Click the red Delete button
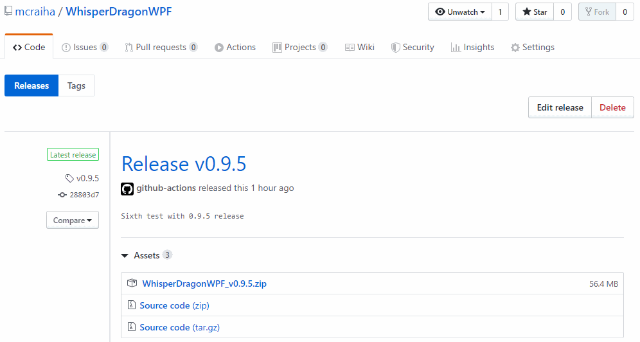640x342 pixels. pyautogui.click(x=612, y=107)
